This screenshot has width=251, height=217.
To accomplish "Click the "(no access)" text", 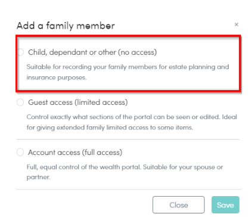I will 137,52.
